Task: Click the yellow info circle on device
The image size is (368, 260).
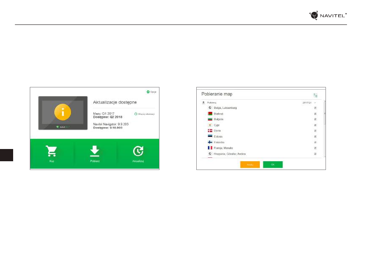Action: click(62, 112)
